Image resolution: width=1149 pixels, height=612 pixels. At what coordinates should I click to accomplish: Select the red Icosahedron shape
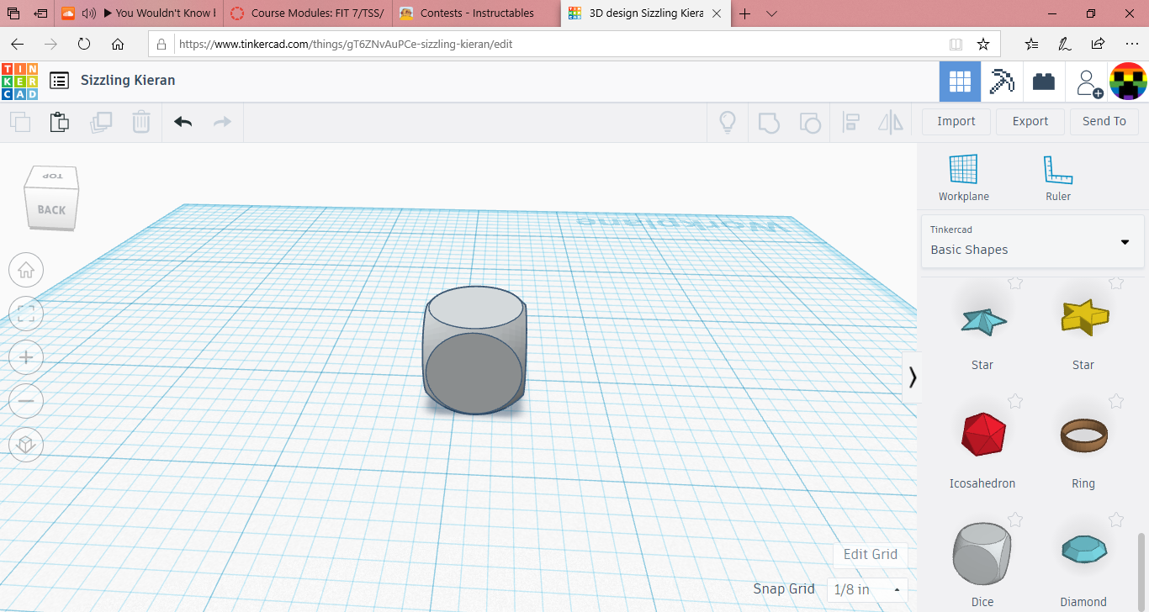coord(982,435)
